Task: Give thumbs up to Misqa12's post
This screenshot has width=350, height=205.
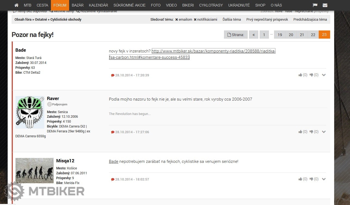Action: (x=300, y=179)
